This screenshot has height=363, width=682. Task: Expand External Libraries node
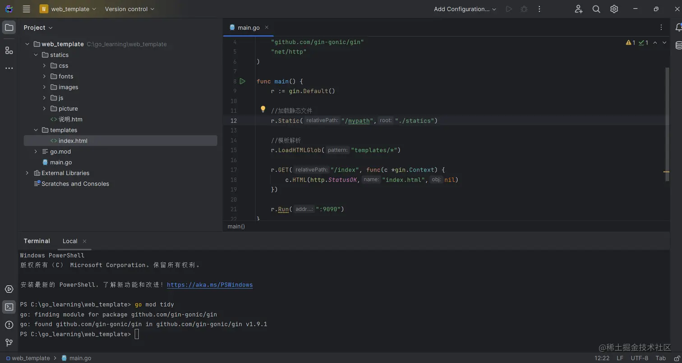27,173
